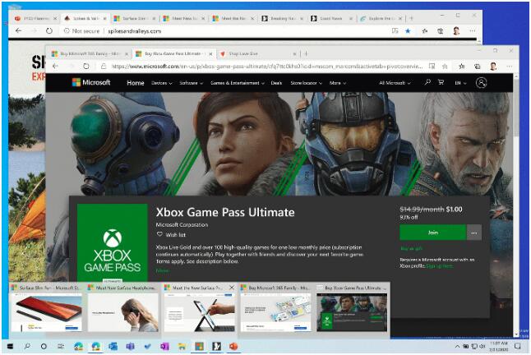Click the blue favorite star in the back window
The width and height of the screenshot is (531, 355).
coord(408,30)
